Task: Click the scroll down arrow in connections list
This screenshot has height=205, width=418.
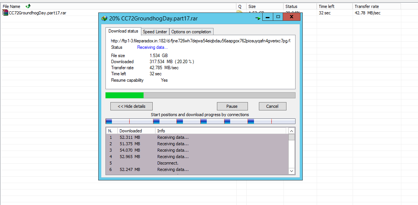Action: [291, 171]
